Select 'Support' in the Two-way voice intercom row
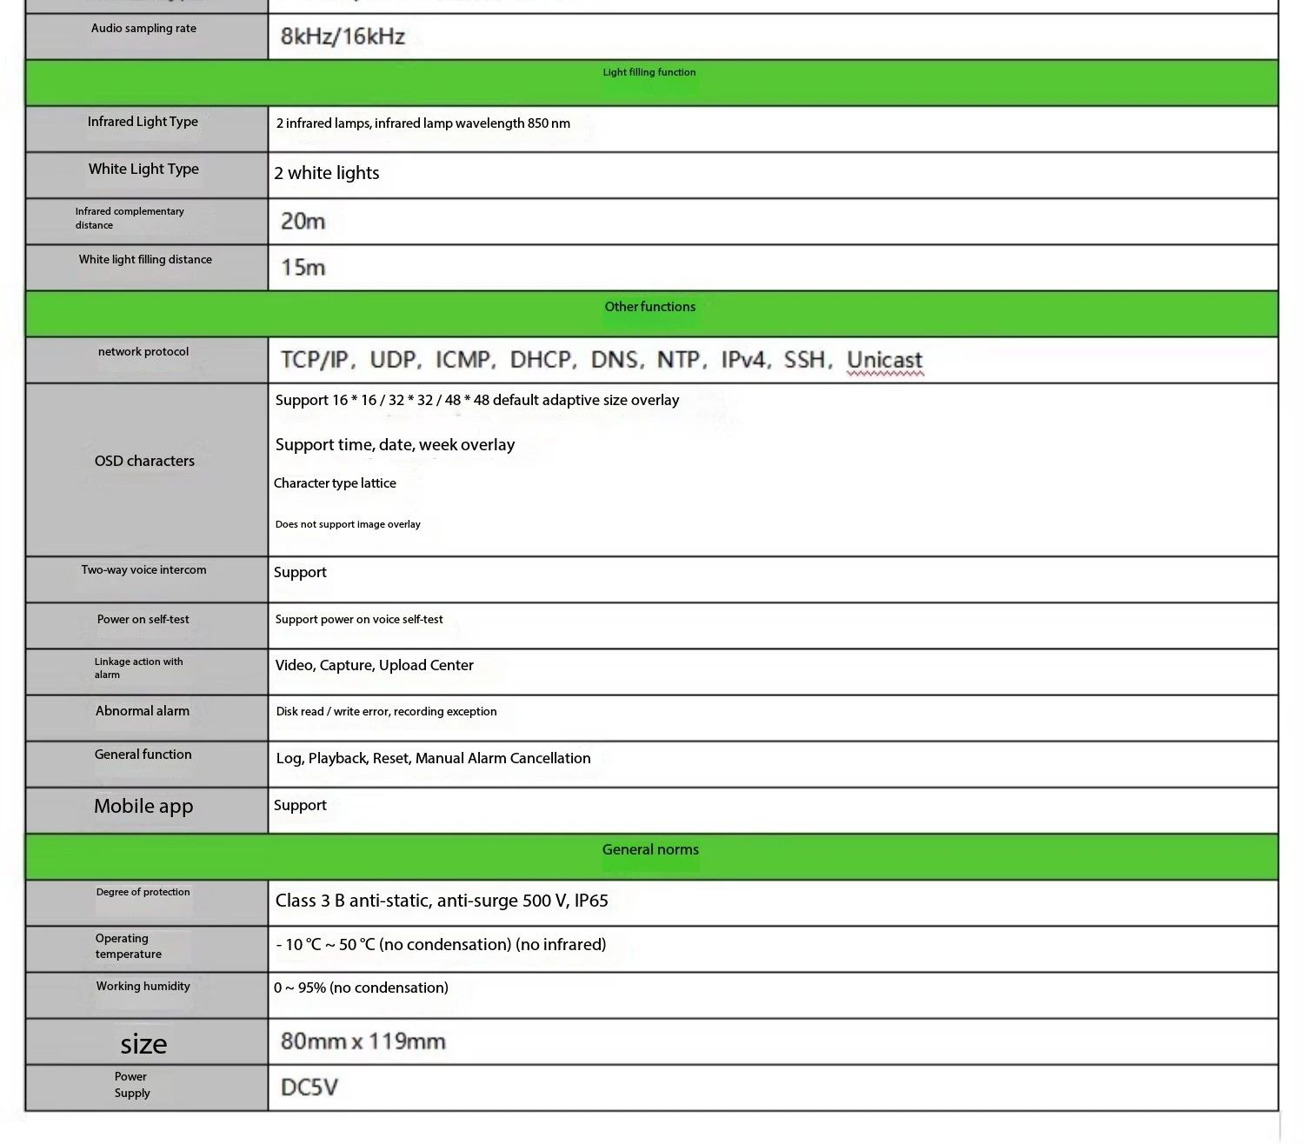 pos(300,573)
